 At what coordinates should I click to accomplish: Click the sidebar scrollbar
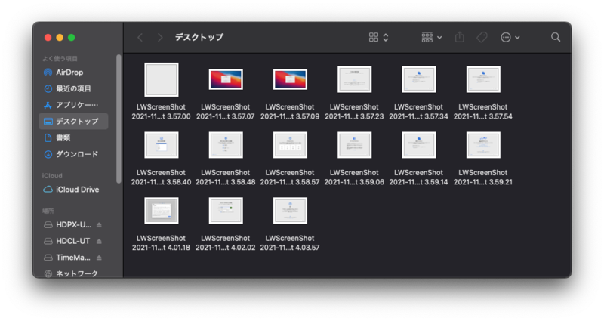119,119
